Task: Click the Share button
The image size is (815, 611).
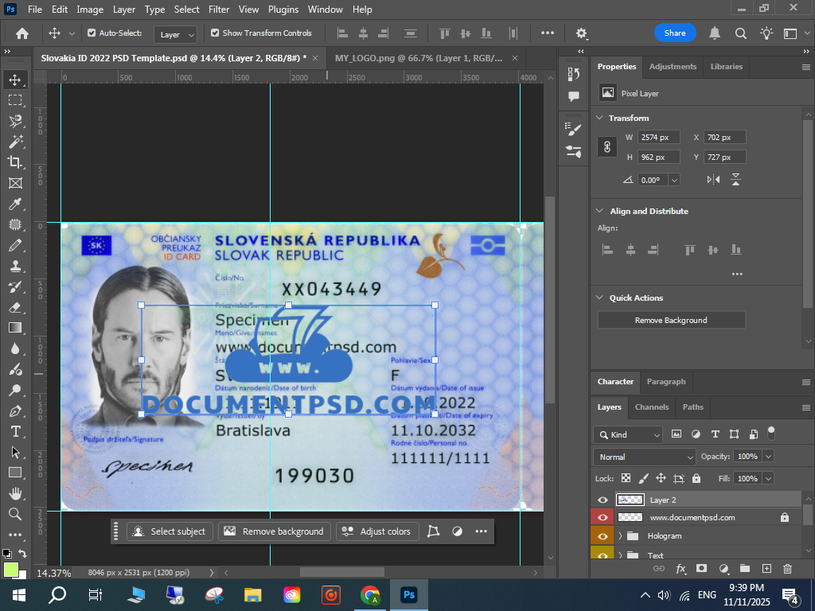Action: coord(675,33)
